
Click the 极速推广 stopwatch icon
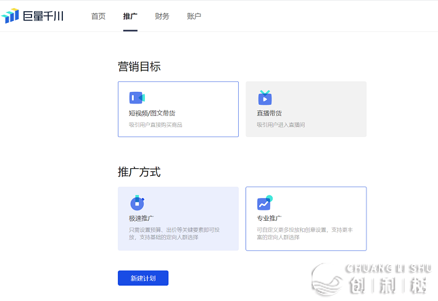[x=137, y=203]
